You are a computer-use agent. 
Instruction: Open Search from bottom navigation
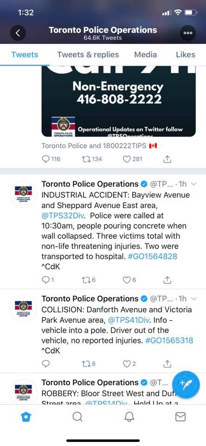tap(77, 417)
